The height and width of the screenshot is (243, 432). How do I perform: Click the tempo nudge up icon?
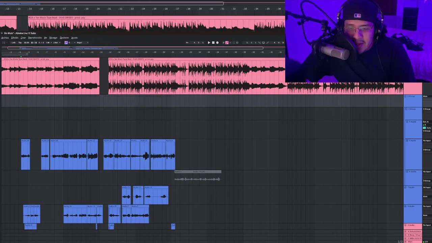point(35,43)
